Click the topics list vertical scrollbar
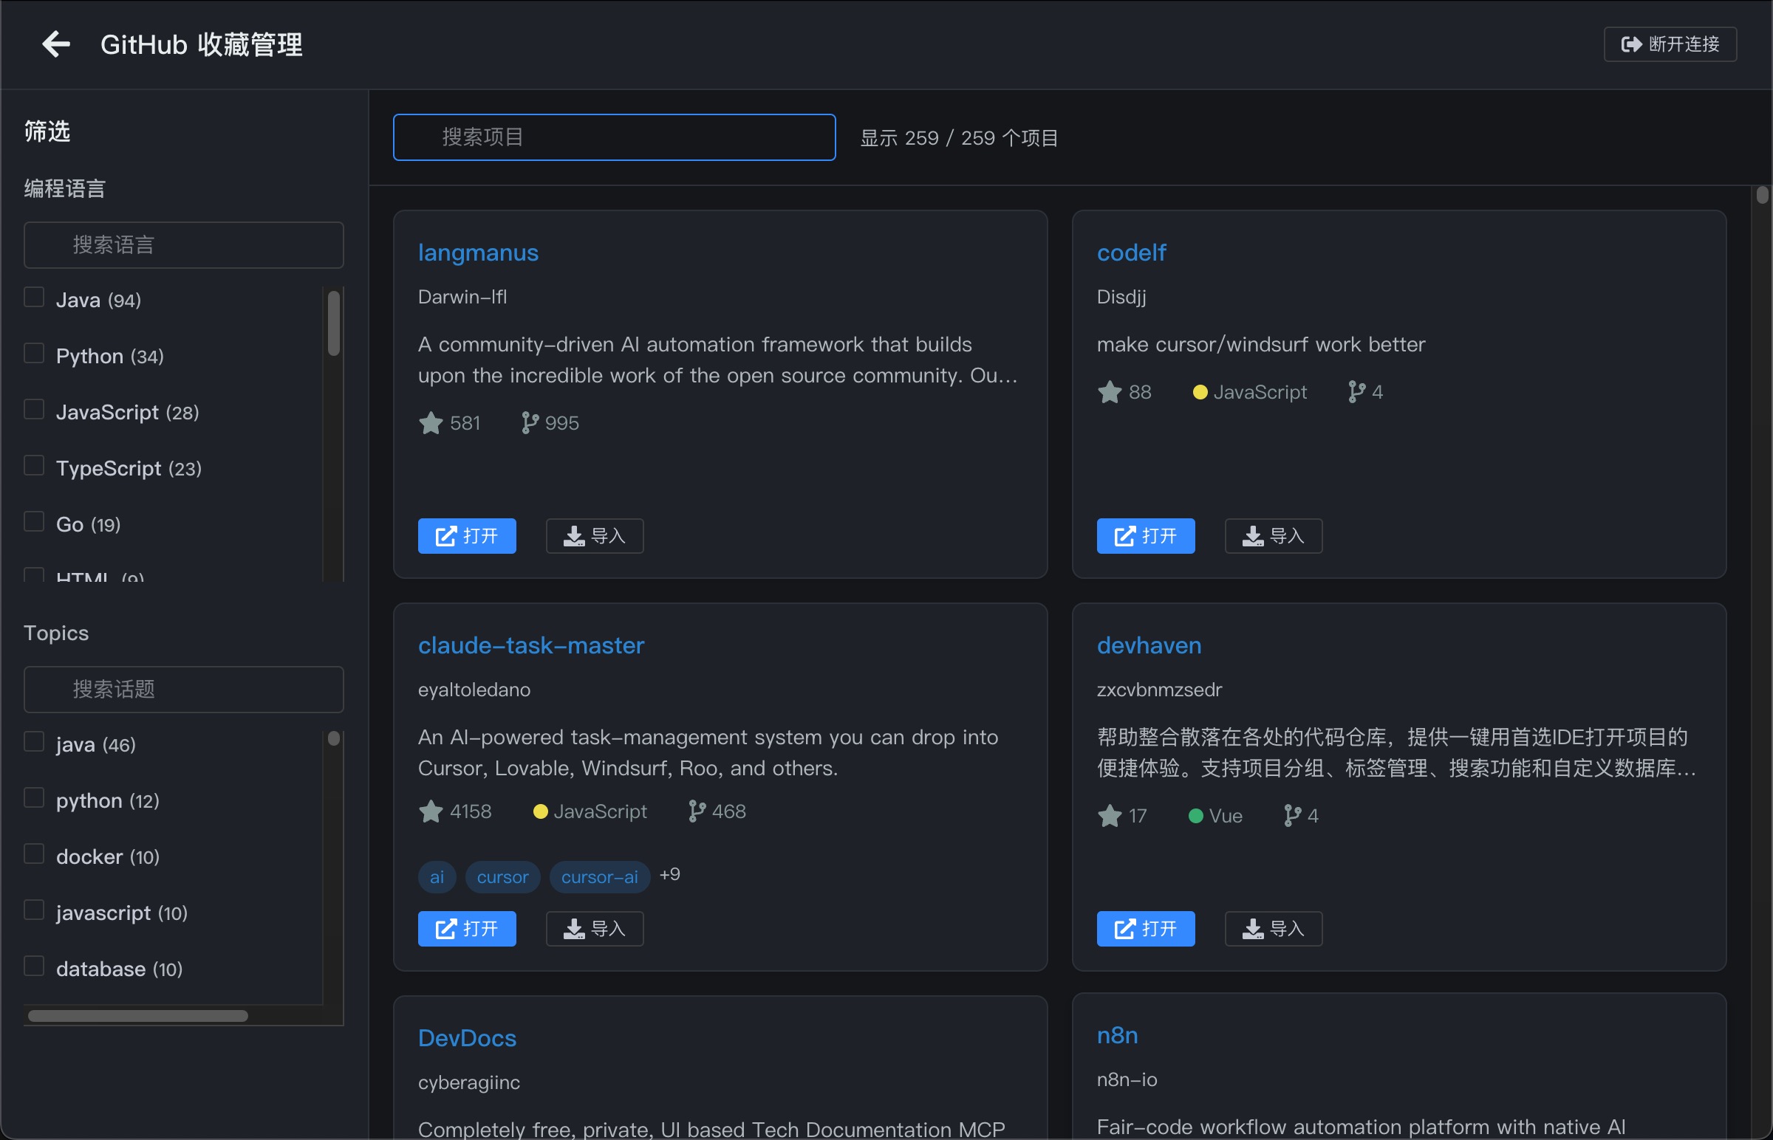Image resolution: width=1773 pixels, height=1140 pixels. coord(333,739)
